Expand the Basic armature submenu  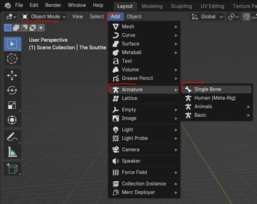[x=217, y=115]
